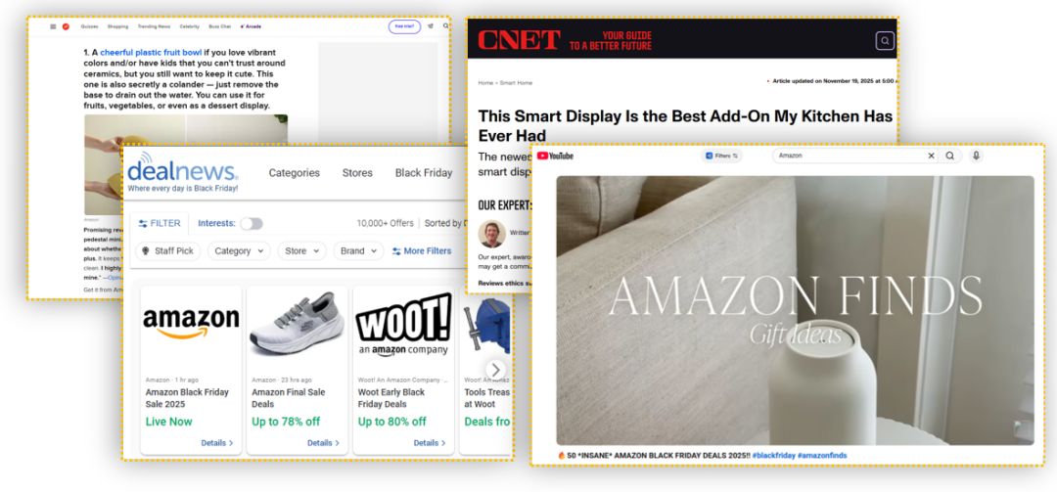This screenshot has height=492, width=1057.
Task: Activate YouTube voice search microphone
Action: tap(976, 156)
